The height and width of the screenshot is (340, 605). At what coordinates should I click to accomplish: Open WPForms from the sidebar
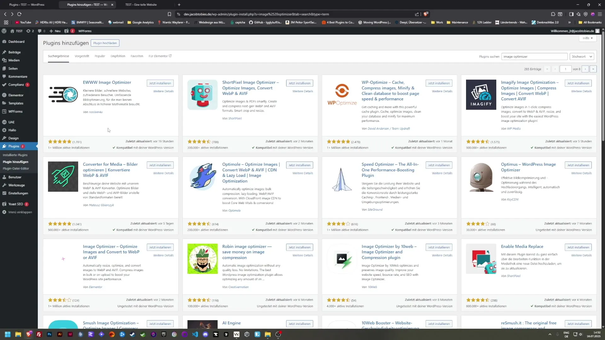16,111
